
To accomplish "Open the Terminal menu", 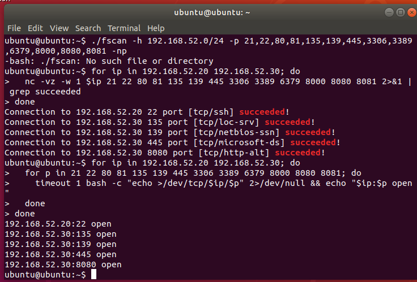I will pyautogui.click(x=124, y=28).
